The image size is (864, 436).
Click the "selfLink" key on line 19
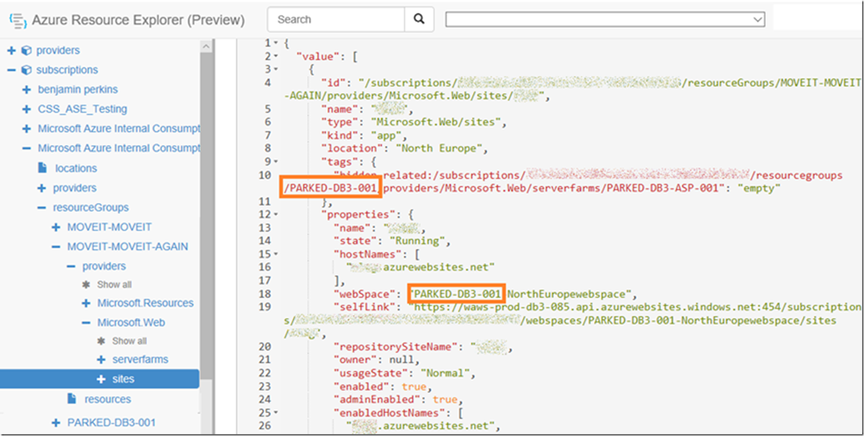coord(364,307)
